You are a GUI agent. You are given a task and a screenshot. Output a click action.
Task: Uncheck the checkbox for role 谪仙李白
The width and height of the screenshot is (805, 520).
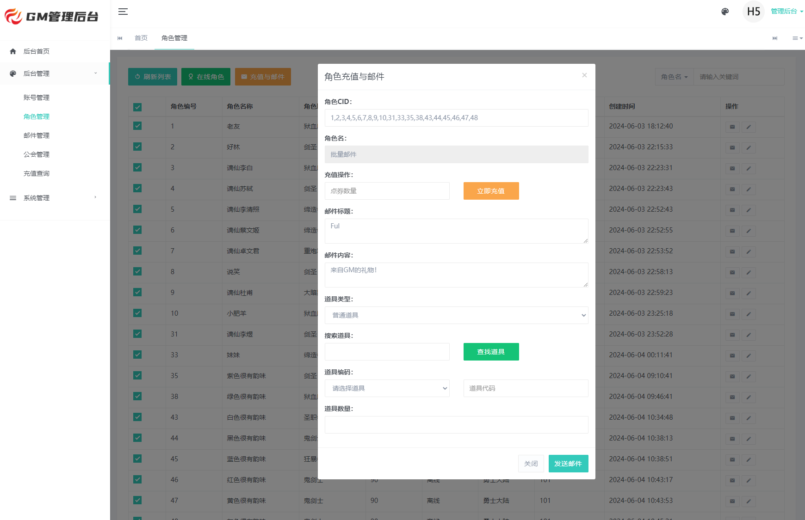[x=137, y=167]
